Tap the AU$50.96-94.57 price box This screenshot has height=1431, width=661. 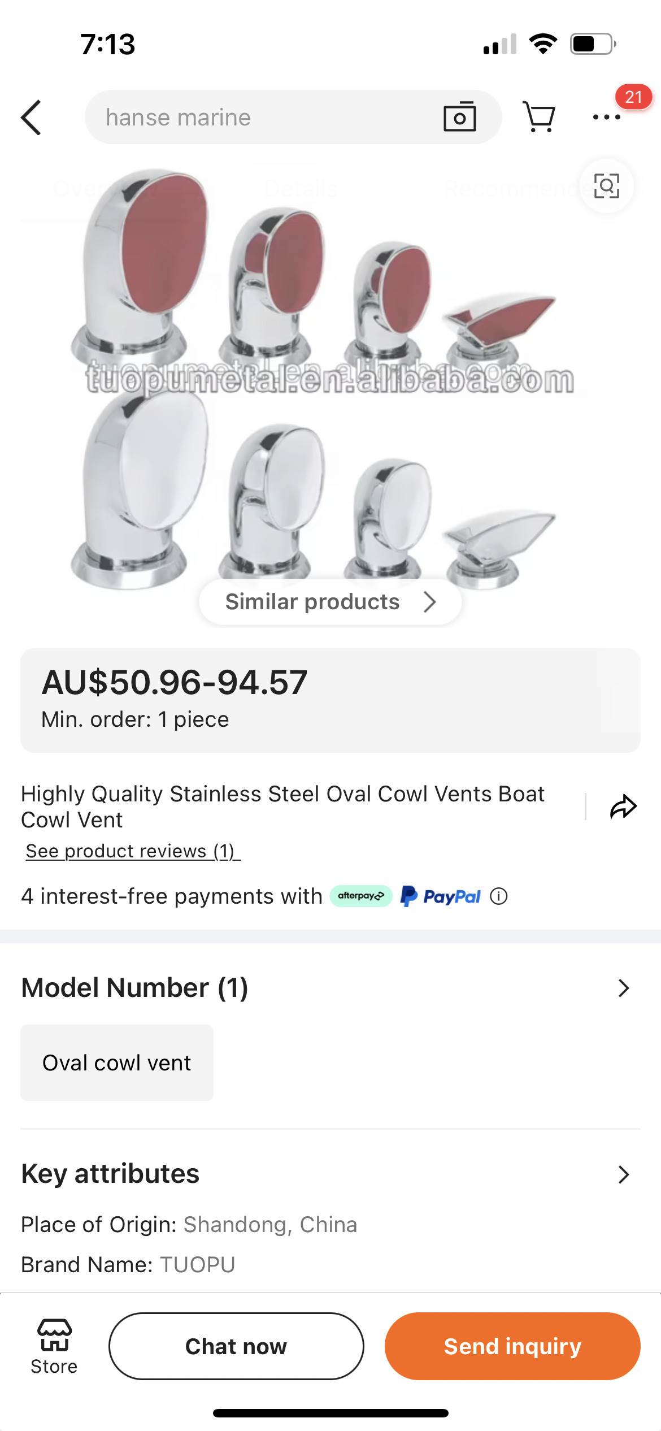click(330, 700)
